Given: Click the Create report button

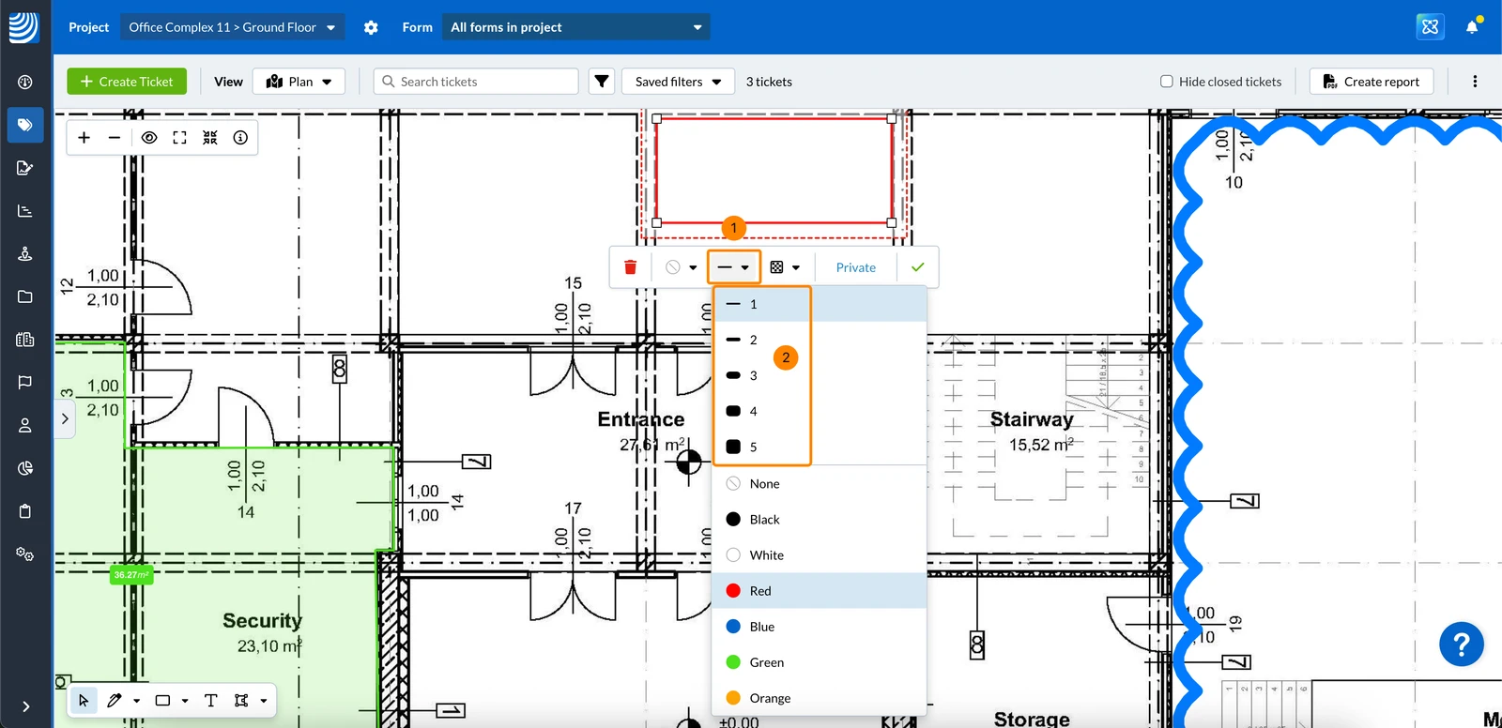Looking at the screenshot, I should click(x=1372, y=82).
